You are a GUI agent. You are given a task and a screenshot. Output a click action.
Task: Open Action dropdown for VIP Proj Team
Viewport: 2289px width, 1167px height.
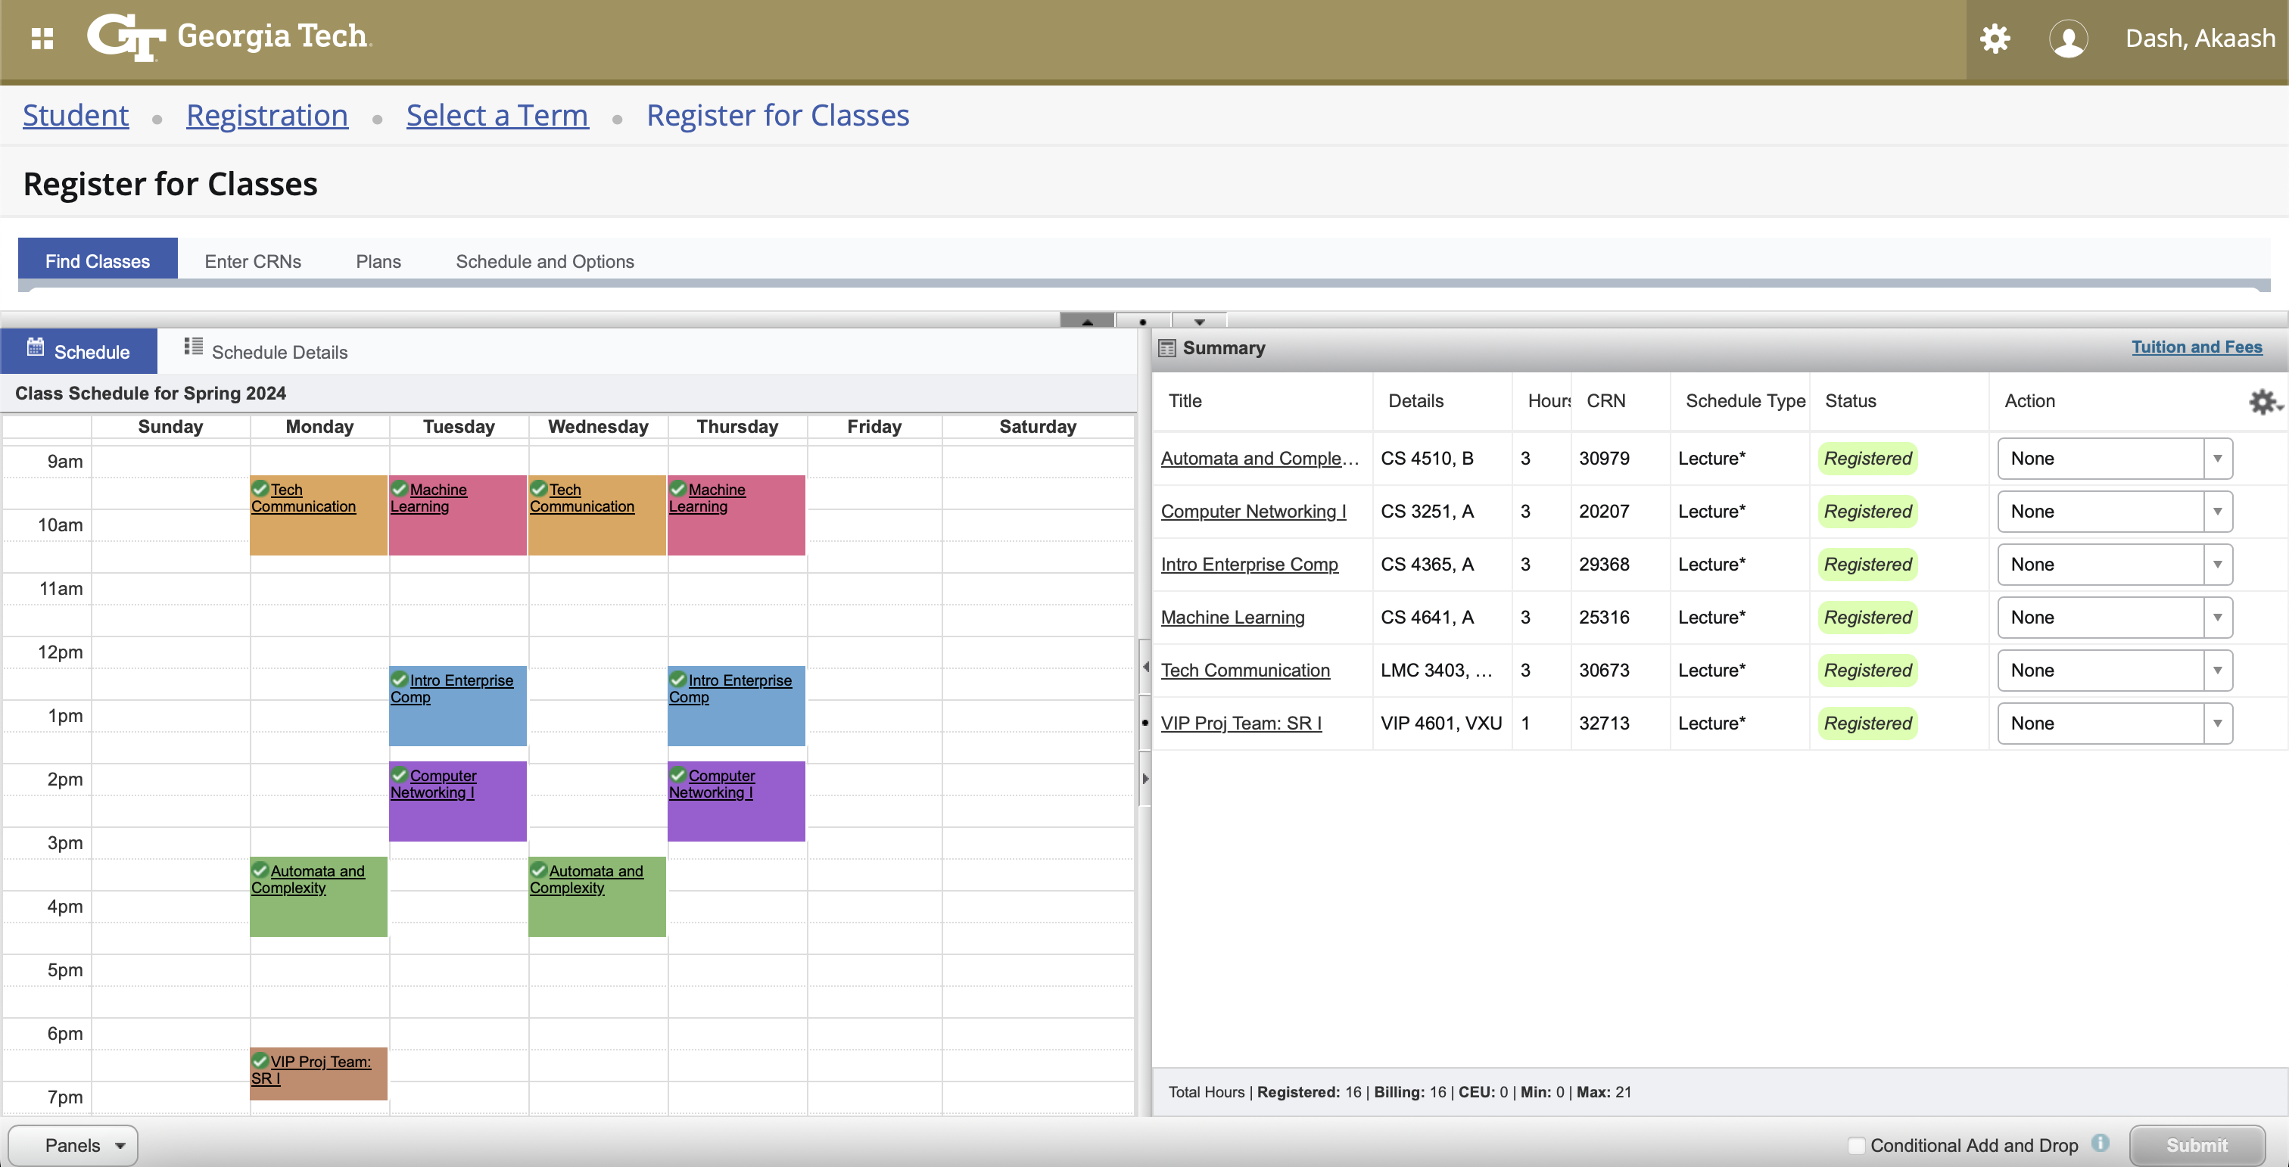click(2114, 723)
